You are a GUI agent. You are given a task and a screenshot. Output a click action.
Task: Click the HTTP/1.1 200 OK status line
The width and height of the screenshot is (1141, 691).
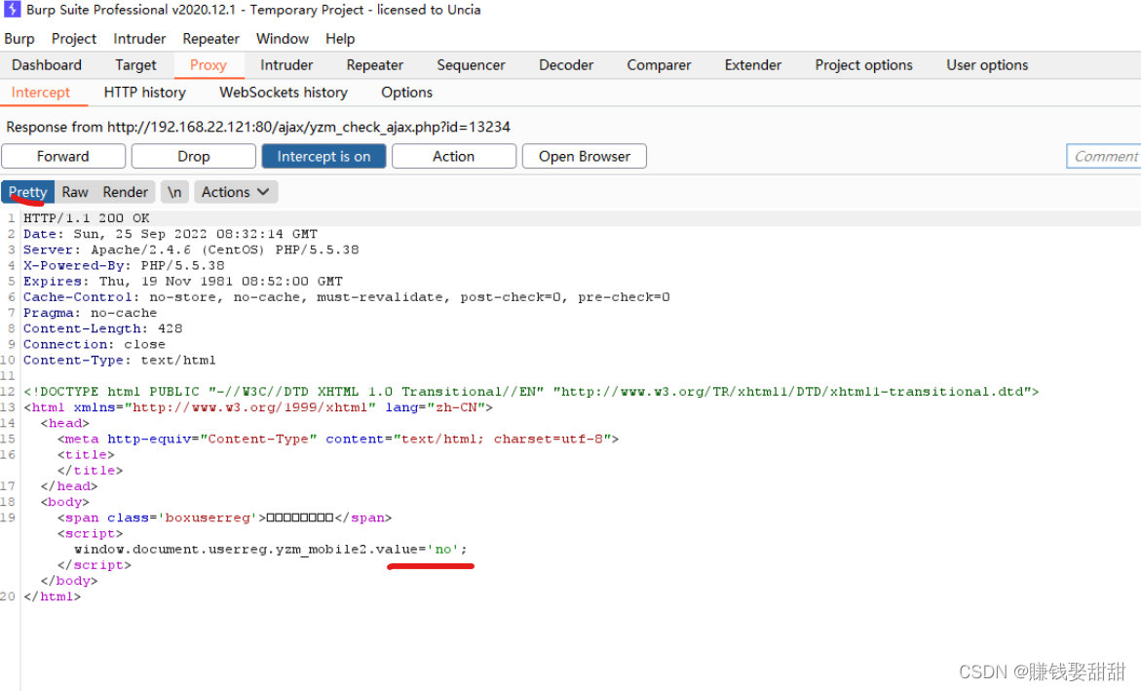point(87,217)
